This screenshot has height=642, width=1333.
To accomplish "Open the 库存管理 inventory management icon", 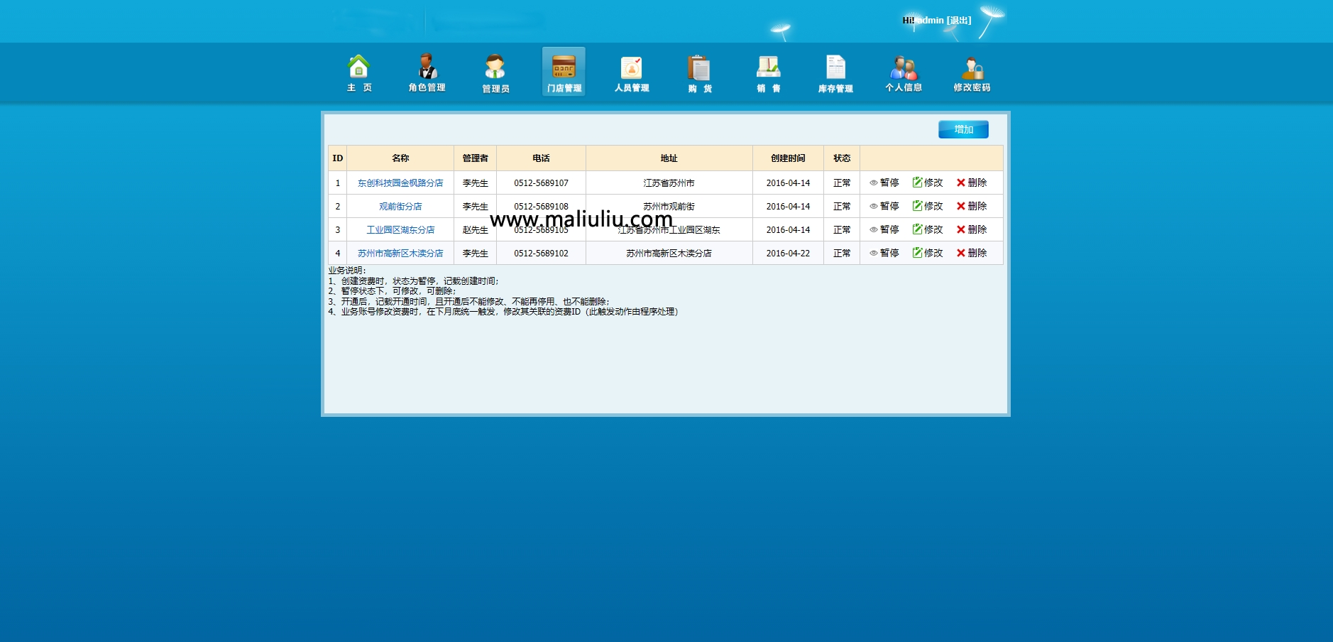I will tap(836, 71).
